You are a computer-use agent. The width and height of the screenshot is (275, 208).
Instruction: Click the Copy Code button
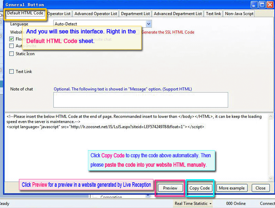200,188
